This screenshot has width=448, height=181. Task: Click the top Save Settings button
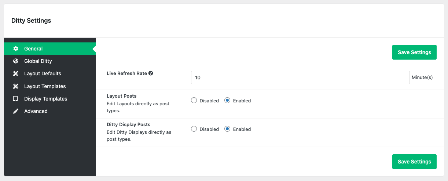414,52
